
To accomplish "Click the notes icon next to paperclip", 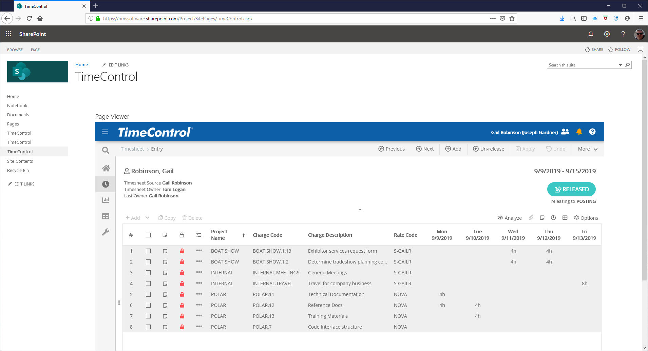I will click(542, 218).
